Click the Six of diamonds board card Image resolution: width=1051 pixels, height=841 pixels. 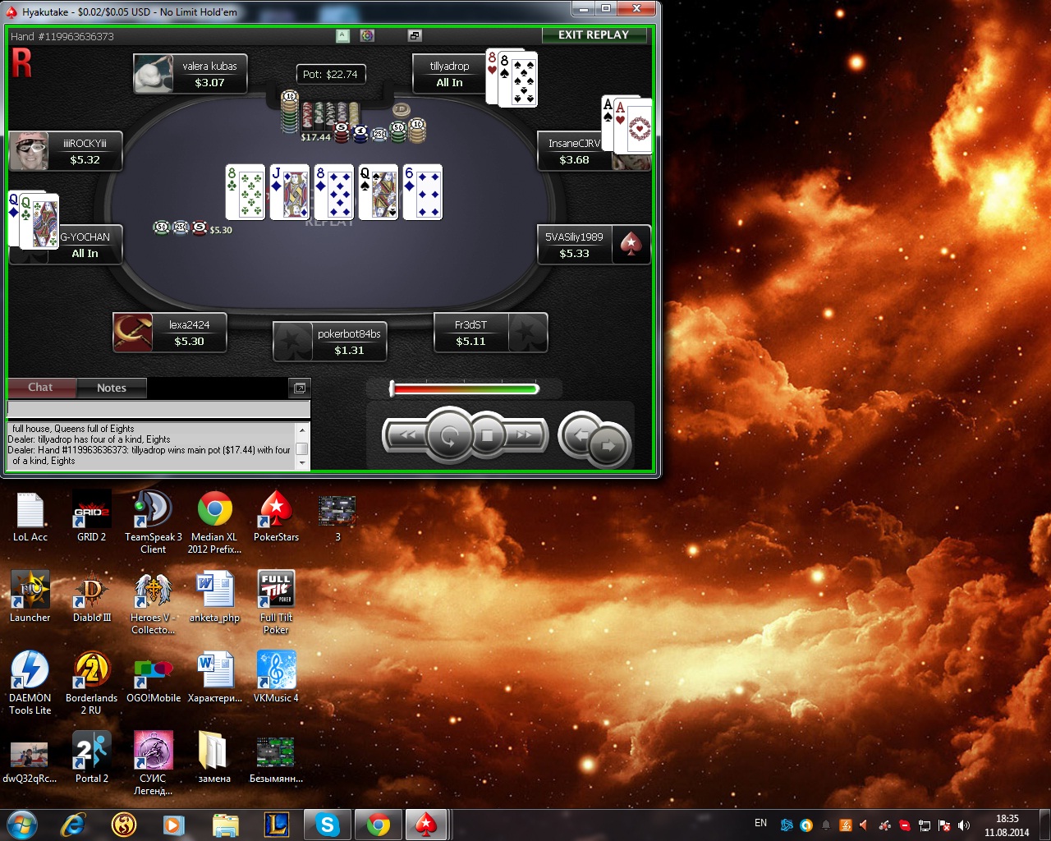coord(423,192)
